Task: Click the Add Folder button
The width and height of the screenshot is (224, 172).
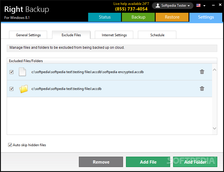Action: (195, 162)
